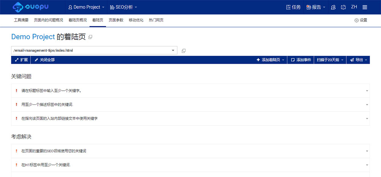Viewport: 381px width, 177px height.
Task: Click 关闭全部 (Collapse all) button
Action: coord(45,60)
